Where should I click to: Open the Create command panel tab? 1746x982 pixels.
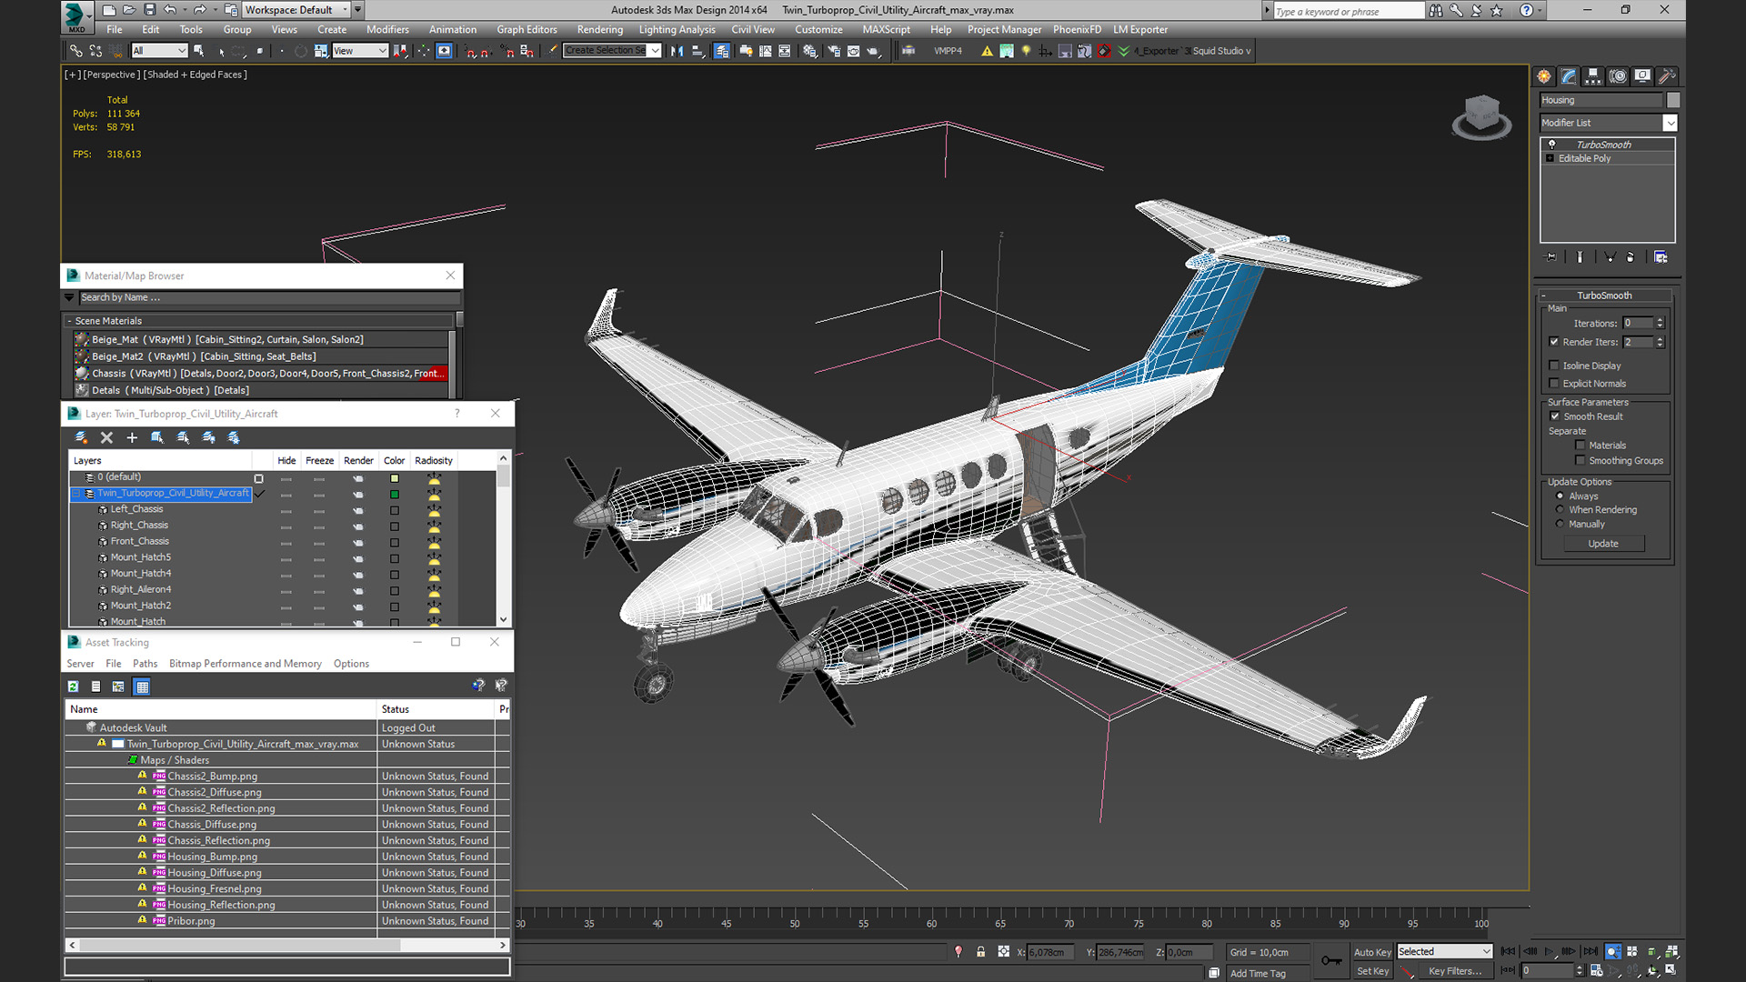[x=1544, y=76]
